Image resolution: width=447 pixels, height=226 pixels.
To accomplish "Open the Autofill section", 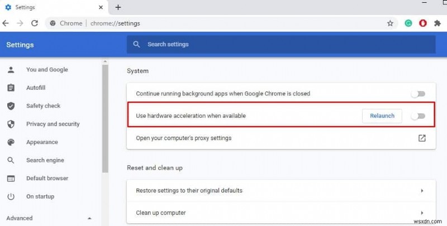I will coord(36,88).
